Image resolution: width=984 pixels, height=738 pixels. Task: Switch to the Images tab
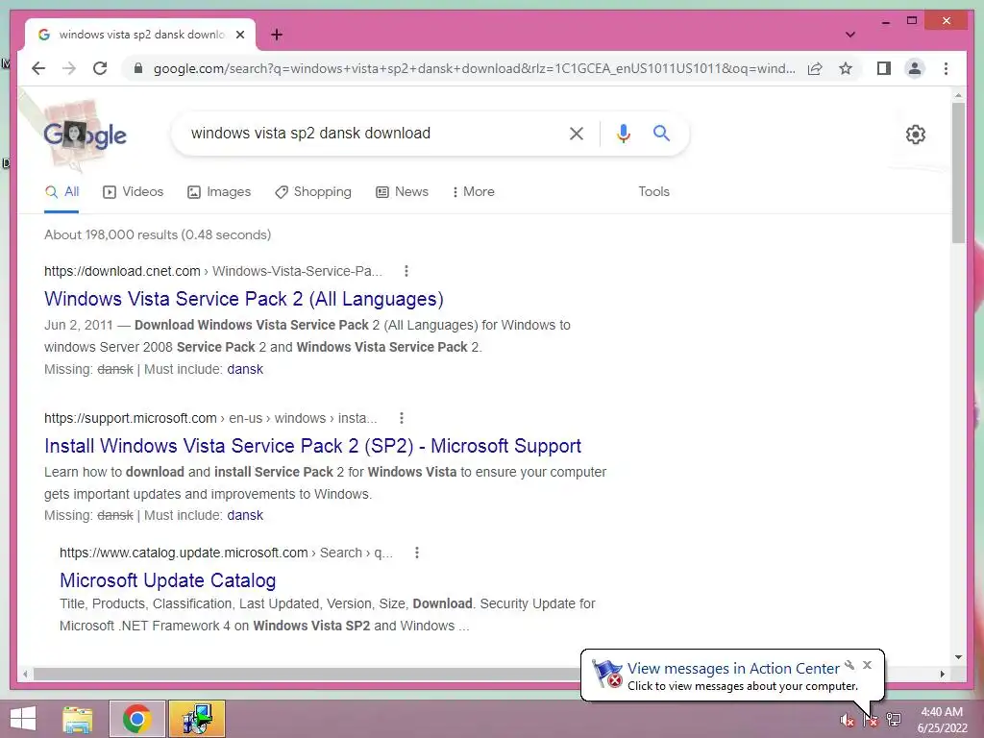click(x=219, y=192)
